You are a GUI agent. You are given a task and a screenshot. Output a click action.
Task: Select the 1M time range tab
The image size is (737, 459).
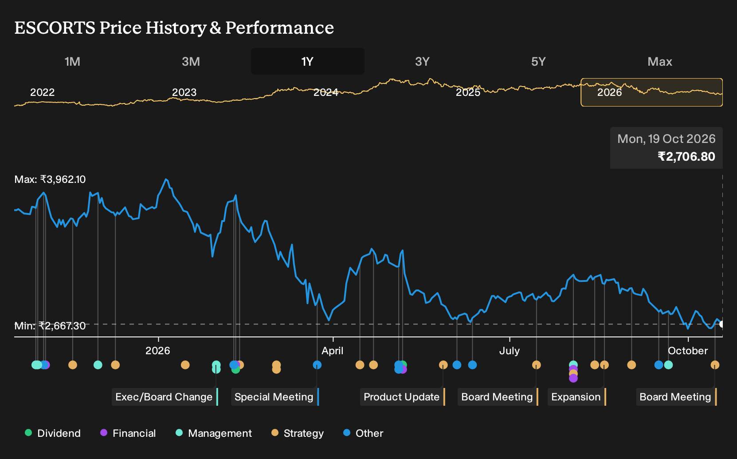point(72,61)
